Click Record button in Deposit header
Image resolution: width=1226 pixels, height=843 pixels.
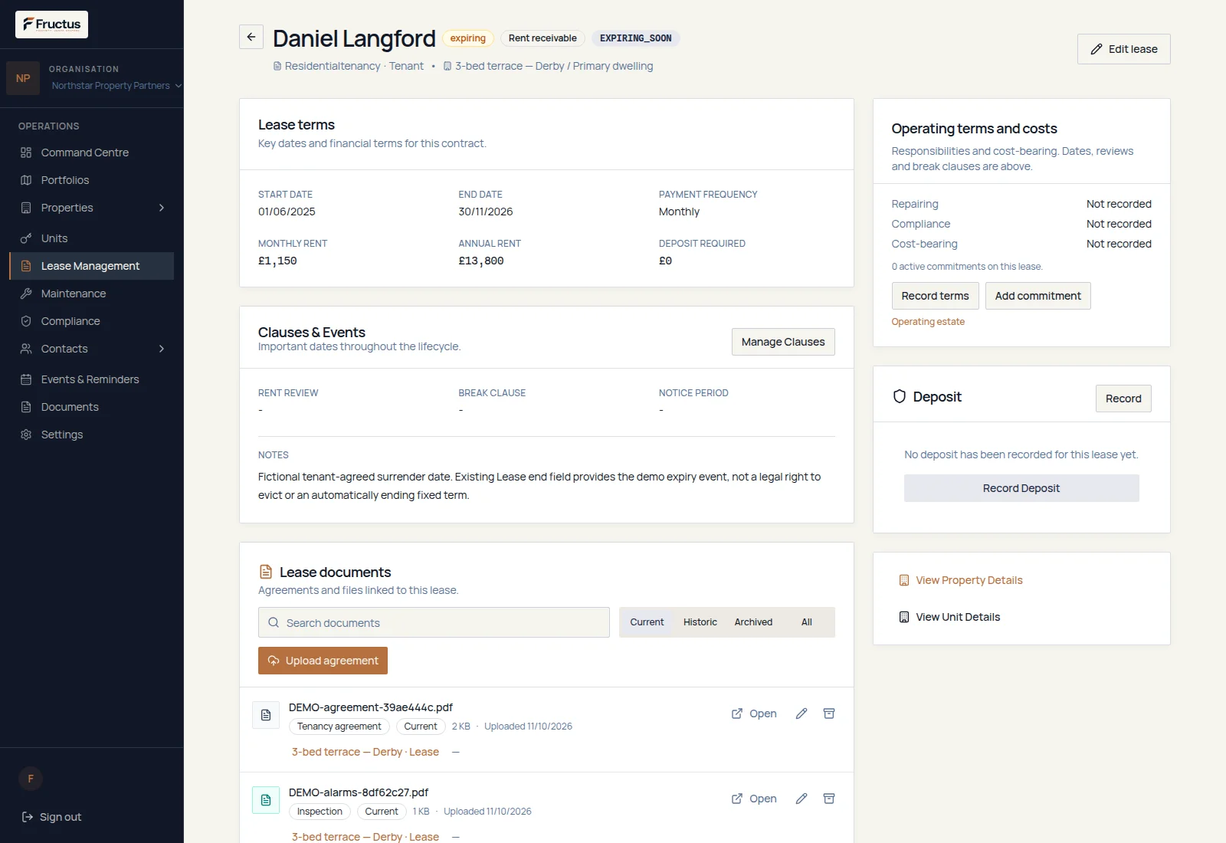coord(1123,399)
